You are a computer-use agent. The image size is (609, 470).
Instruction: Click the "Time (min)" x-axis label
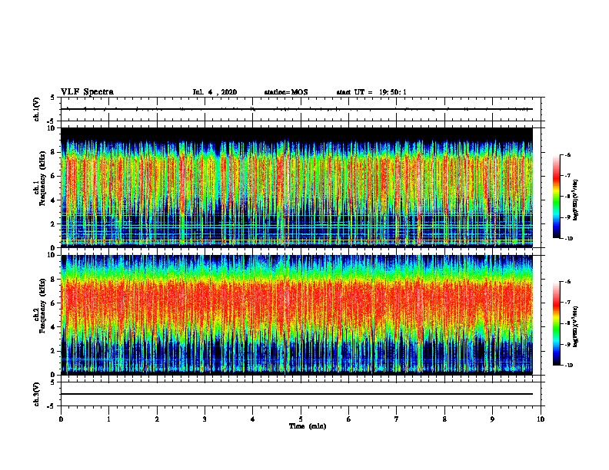click(308, 426)
